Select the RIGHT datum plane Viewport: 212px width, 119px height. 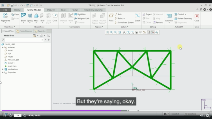click(x=9, y=51)
